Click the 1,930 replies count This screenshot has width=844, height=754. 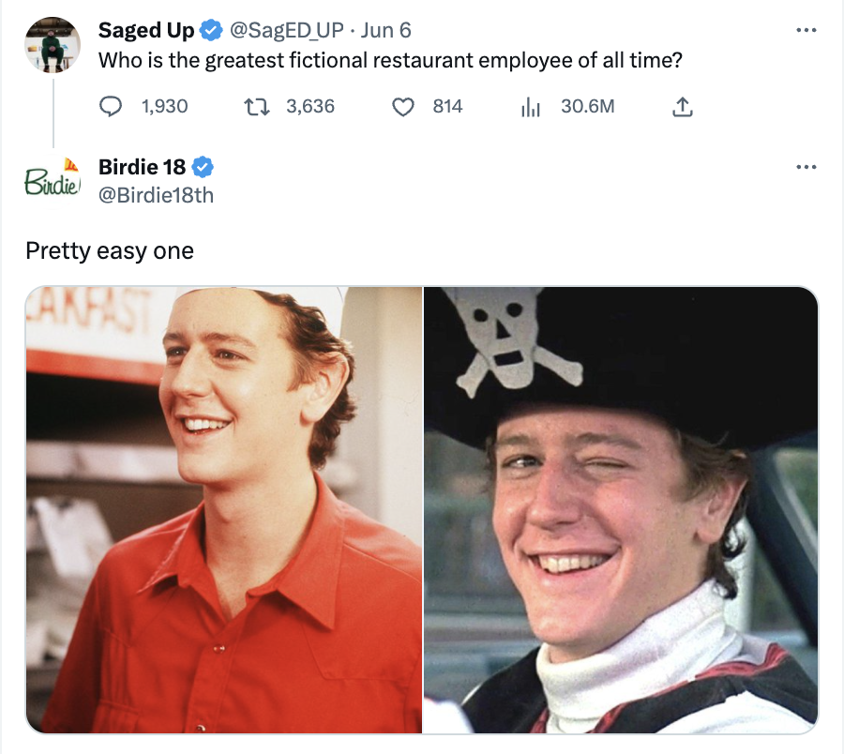(x=164, y=107)
